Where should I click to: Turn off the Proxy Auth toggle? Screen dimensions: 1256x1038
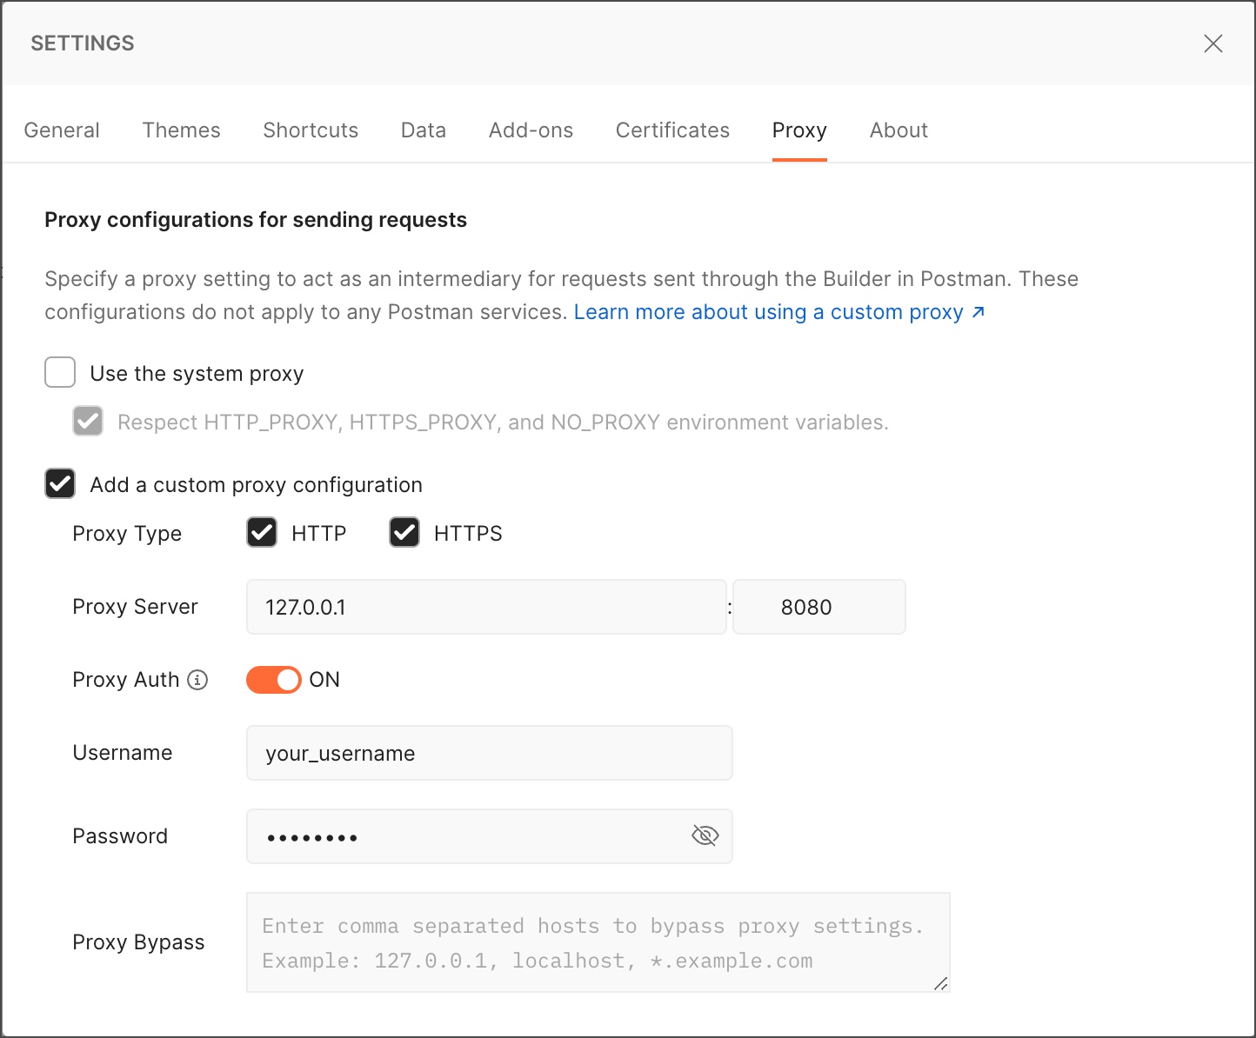coord(273,680)
